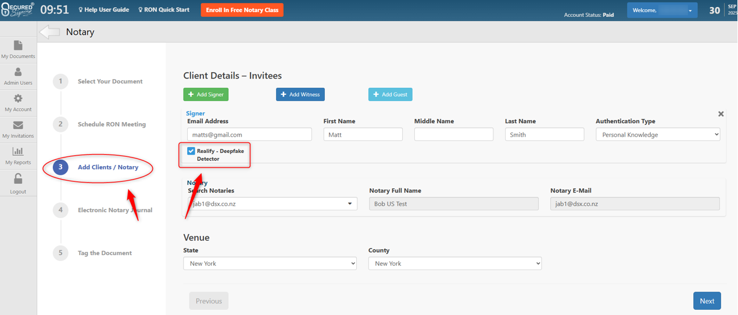Go to step 1 Select Your Document
Viewport: 738px width, 315px height.
(x=110, y=81)
